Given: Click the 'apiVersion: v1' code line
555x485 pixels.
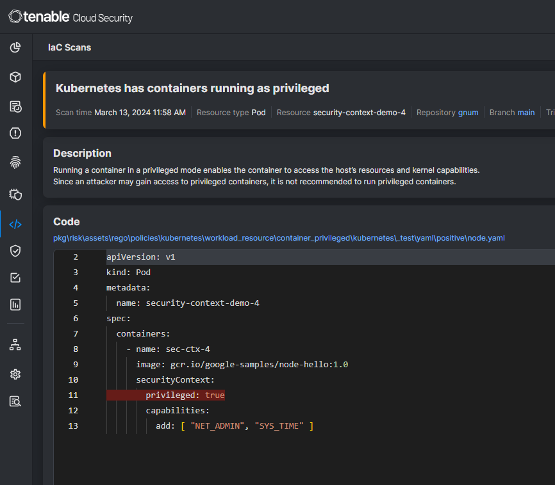Looking at the screenshot, I should [141, 257].
